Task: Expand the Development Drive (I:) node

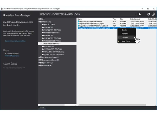Action: pyautogui.click(x=39, y=60)
